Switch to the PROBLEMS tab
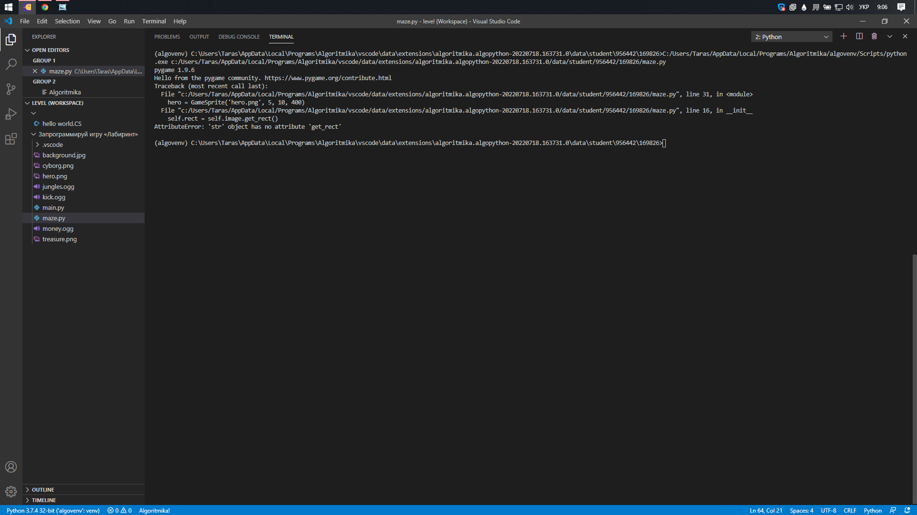The width and height of the screenshot is (917, 515). 167,37
